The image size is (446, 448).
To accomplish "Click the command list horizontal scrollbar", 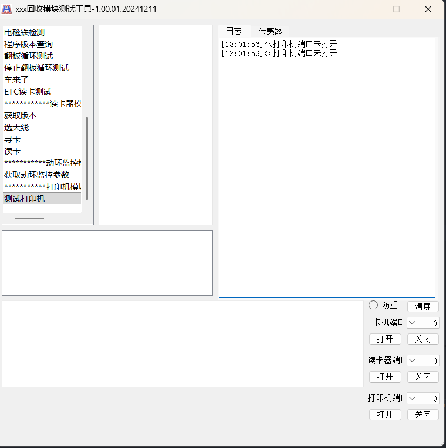I will click(x=29, y=218).
